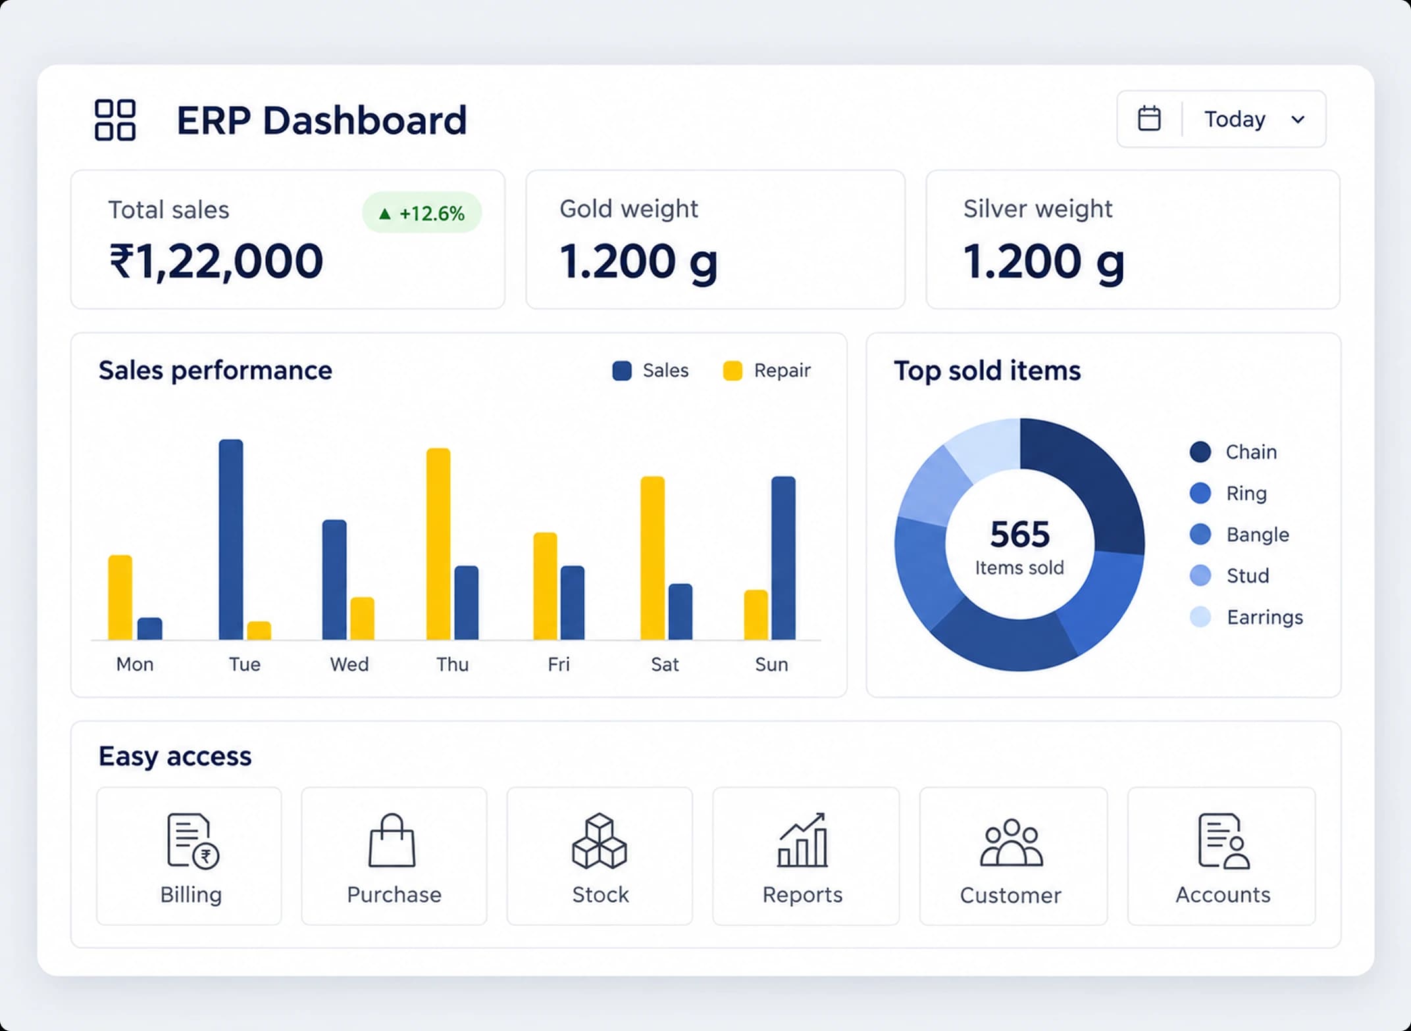Open the Billing shortcut icon
This screenshot has height=1031, width=1411.
coord(193,841)
